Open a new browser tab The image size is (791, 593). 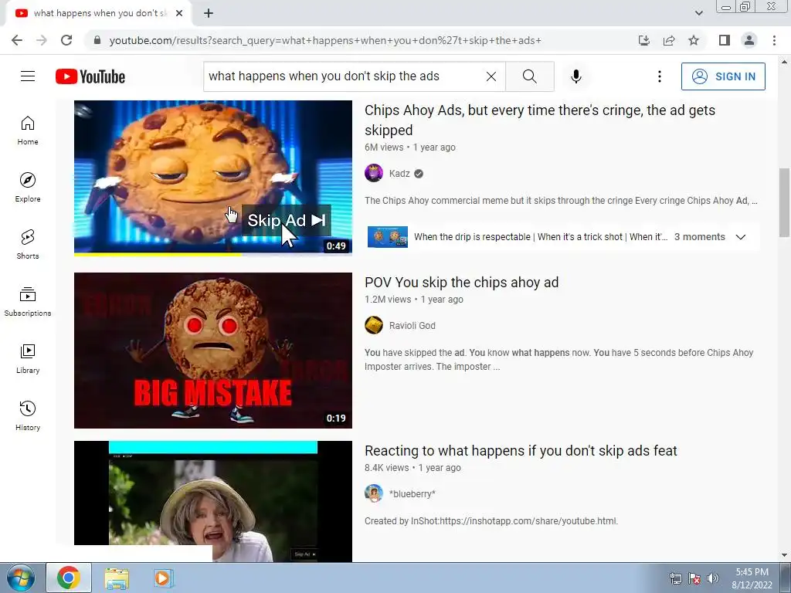tap(209, 14)
